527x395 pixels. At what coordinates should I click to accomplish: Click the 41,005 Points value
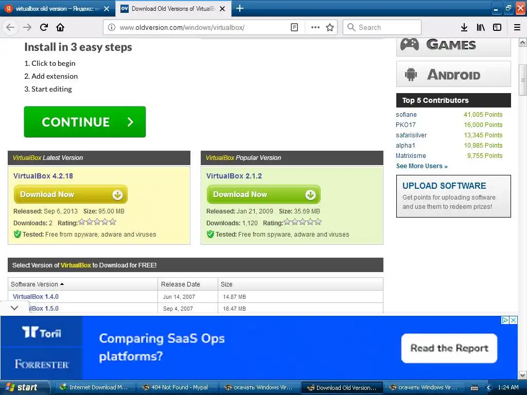click(x=483, y=115)
